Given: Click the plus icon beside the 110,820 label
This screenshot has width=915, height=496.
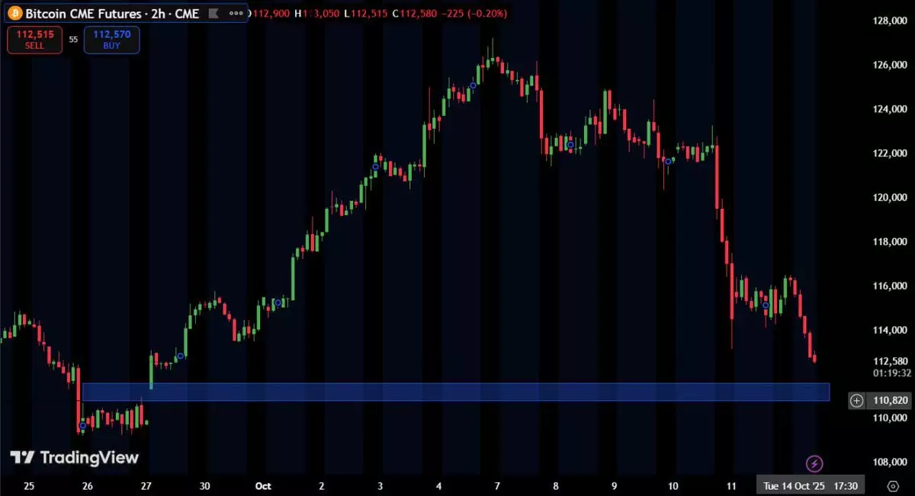Looking at the screenshot, I should tap(857, 400).
